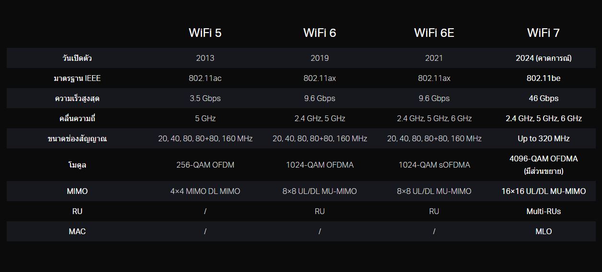Select the Up to 320 MHz cell
The width and height of the screenshot is (602, 272).
click(543, 138)
